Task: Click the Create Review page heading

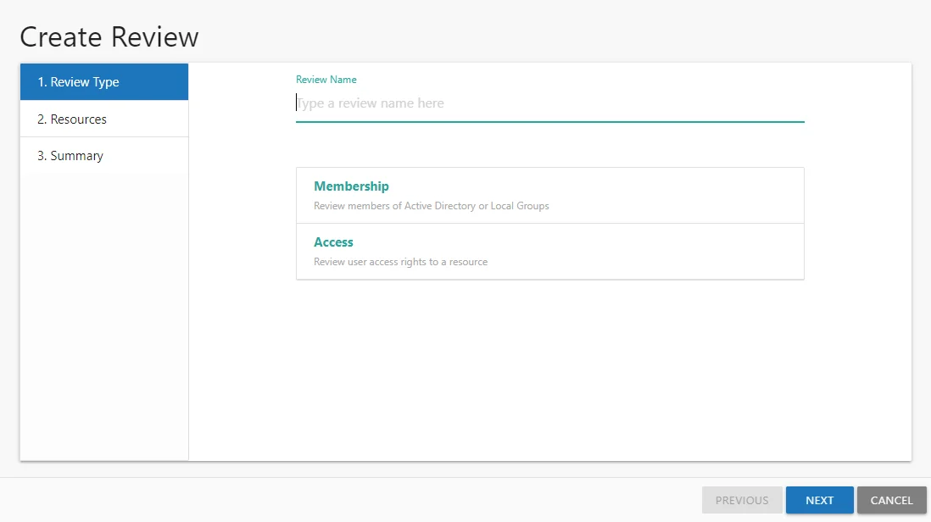Action: point(109,36)
